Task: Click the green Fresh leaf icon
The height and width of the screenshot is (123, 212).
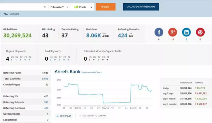Action: [76, 7]
